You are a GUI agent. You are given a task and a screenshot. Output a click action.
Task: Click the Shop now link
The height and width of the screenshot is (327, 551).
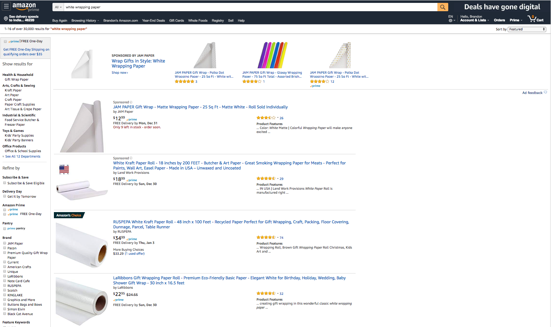[x=120, y=73]
